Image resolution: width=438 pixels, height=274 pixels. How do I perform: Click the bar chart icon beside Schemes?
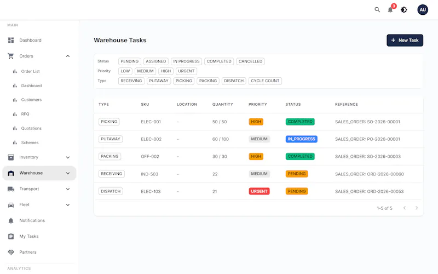15,142
